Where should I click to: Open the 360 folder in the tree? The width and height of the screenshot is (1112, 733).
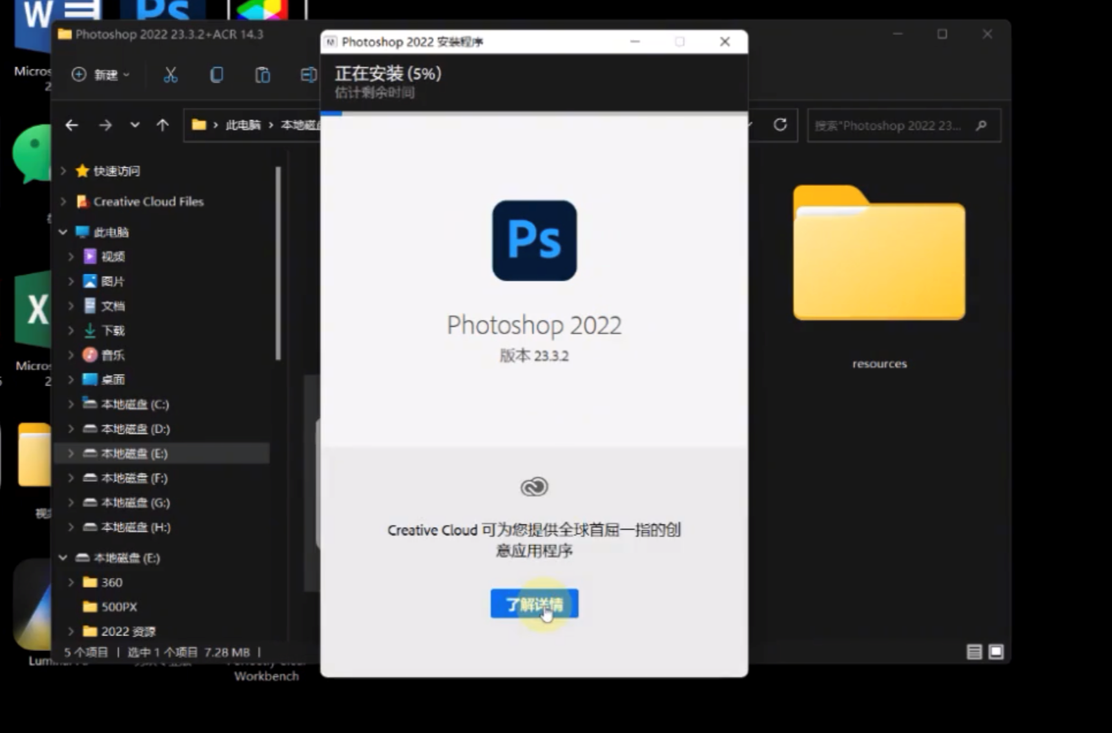[x=111, y=582]
